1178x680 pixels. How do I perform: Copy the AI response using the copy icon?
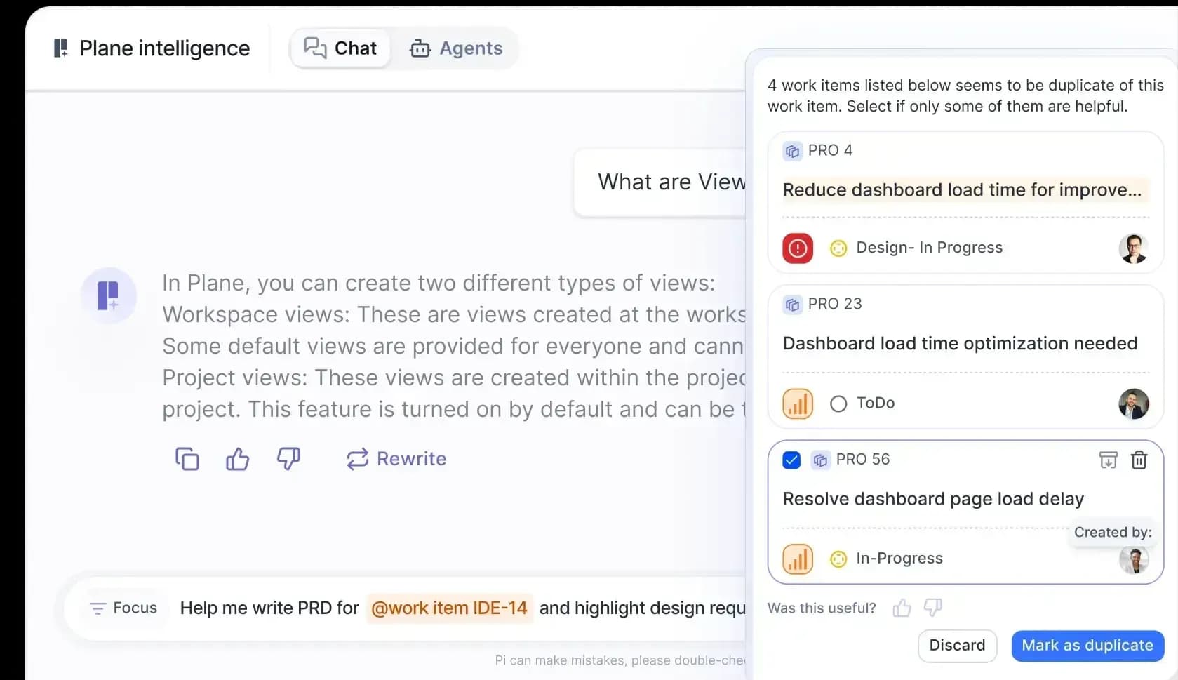187,458
